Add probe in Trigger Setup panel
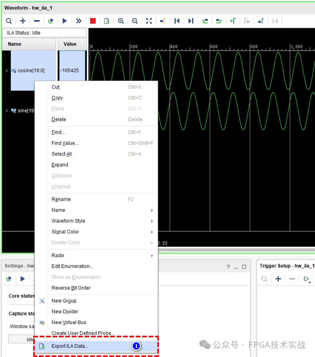Screen dimensions: 315x357 278,279
